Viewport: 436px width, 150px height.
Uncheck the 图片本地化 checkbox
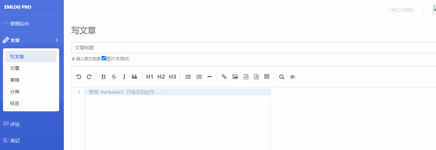pyautogui.click(x=104, y=58)
